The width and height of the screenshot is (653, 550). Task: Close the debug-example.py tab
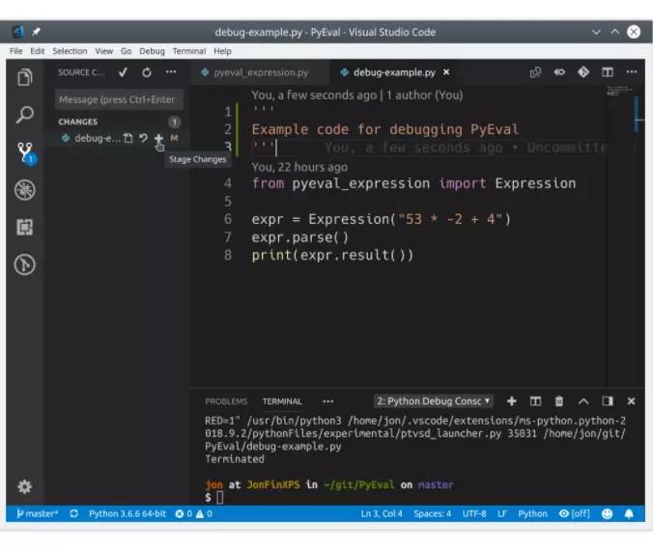(x=446, y=72)
